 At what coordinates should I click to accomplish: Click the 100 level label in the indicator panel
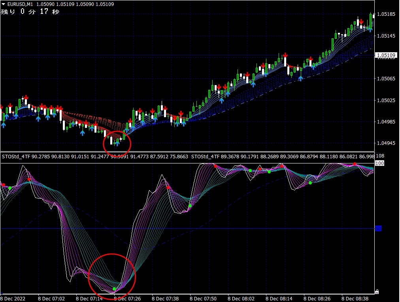point(379,163)
